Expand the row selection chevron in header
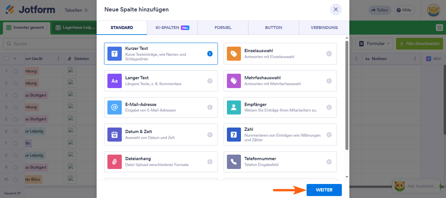446x198 pixels. click(x=15, y=59)
